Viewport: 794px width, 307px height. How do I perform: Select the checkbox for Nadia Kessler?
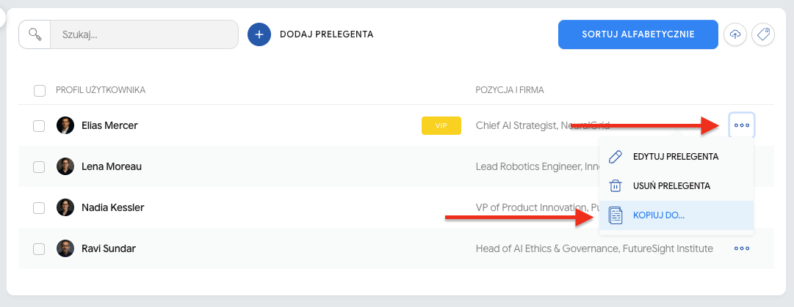tap(40, 207)
